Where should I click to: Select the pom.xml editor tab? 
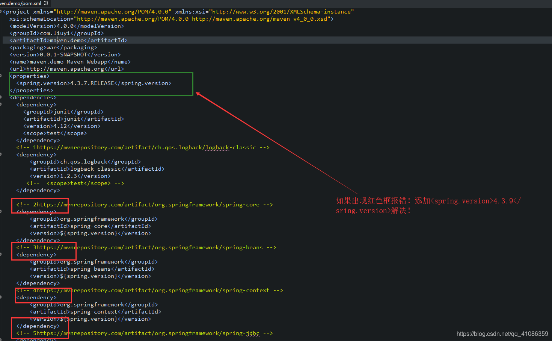[x=21, y=3]
